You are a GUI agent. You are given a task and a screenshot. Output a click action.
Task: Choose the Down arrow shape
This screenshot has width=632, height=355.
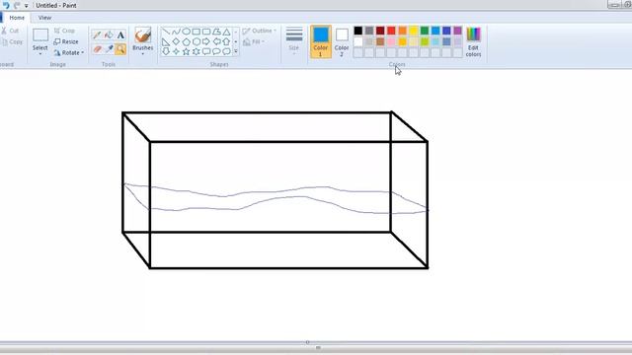[166, 51]
